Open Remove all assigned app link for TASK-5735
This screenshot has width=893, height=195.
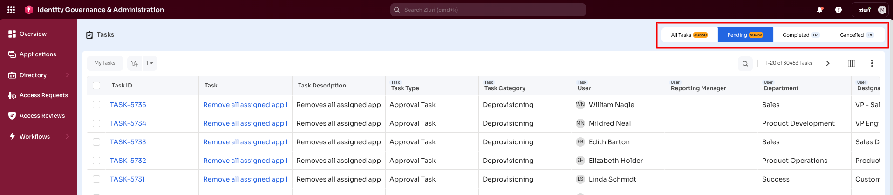245,105
